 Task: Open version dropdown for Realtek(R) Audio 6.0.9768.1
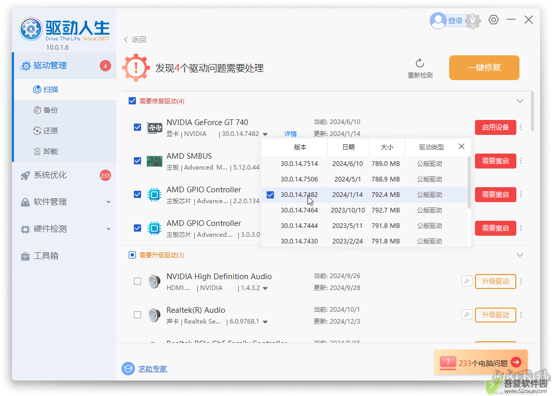[x=265, y=322]
